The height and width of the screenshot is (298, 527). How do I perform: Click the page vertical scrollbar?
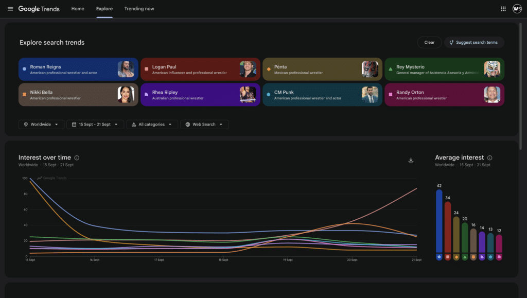pyautogui.click(x=521, y=86)
